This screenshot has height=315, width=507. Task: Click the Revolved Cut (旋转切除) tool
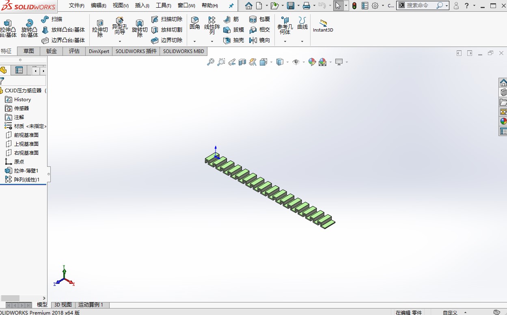click(x=140, y=28)
